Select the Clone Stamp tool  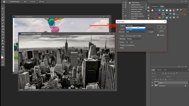(x=3, y=26)
